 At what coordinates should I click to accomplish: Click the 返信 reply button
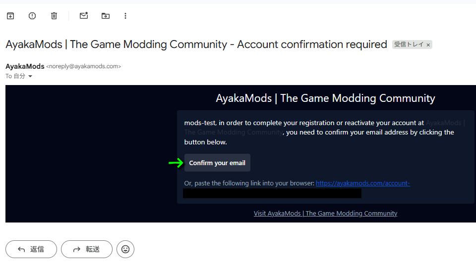[x=31, y=249]
